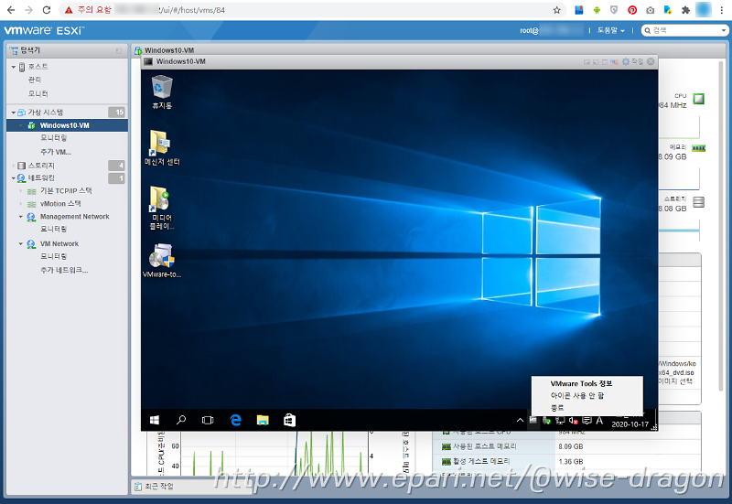
Task: Choose 아이콘 사용 안 함 menu entry
Action: click(577, 395)
